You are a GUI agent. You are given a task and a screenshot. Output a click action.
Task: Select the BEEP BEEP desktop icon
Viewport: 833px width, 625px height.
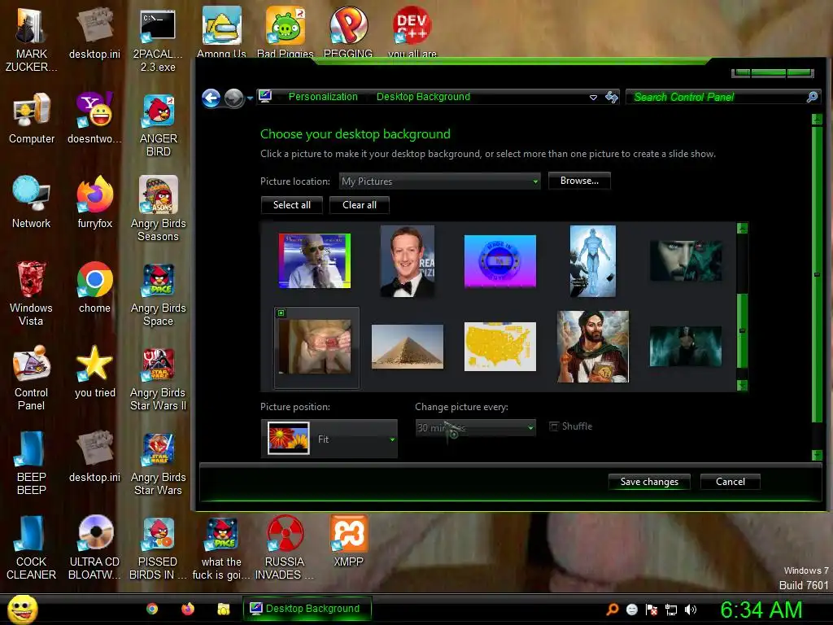(32, 462)
